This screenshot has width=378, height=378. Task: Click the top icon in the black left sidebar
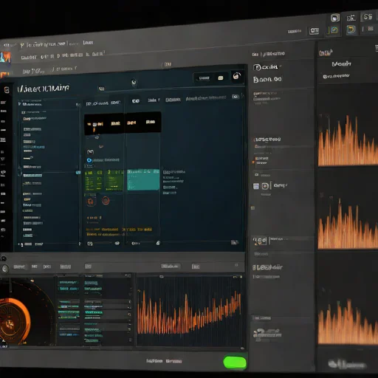pyautogui.click(x=7, y=90)
